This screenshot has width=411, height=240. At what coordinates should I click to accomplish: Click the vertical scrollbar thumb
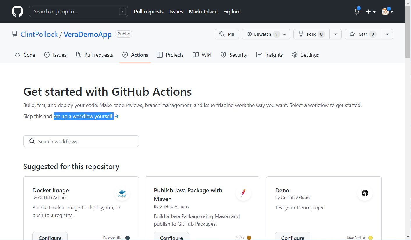click(408, 32)
